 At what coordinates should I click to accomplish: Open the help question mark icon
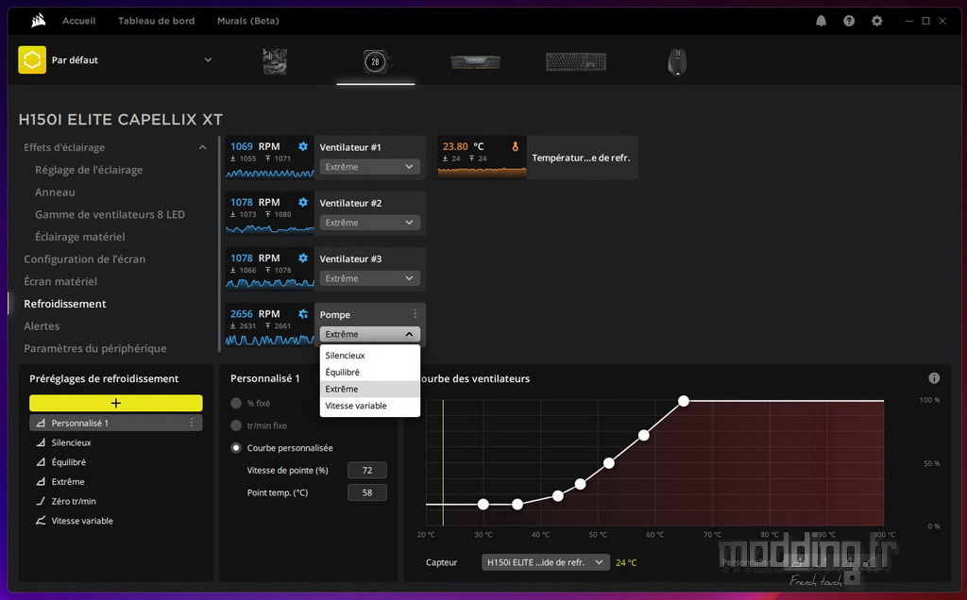(849, 21)
